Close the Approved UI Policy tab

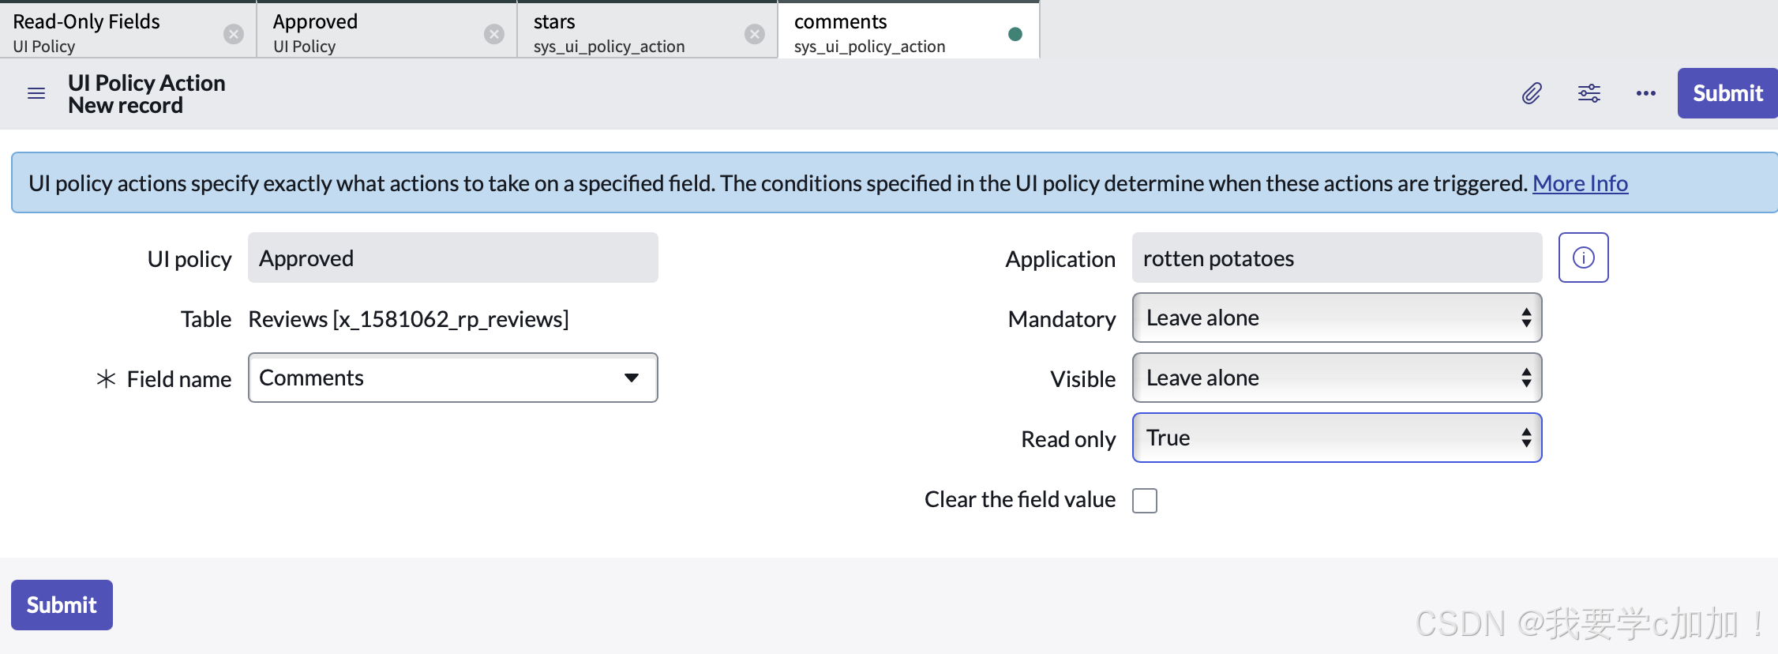(494, 34)
